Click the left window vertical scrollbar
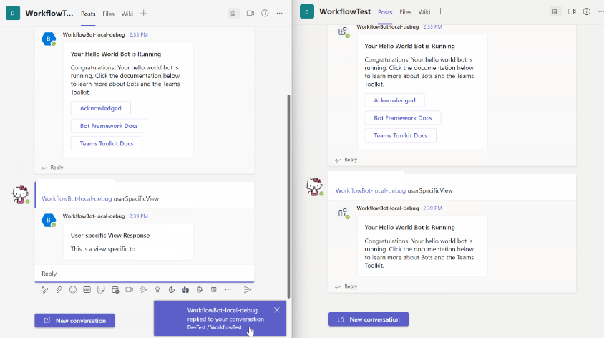The height and width of the screenshot is (338, 604). click(288, 196)
